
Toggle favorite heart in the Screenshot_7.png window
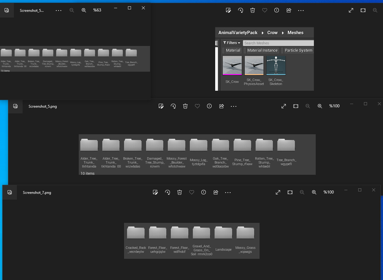click(x=192, y=192)
